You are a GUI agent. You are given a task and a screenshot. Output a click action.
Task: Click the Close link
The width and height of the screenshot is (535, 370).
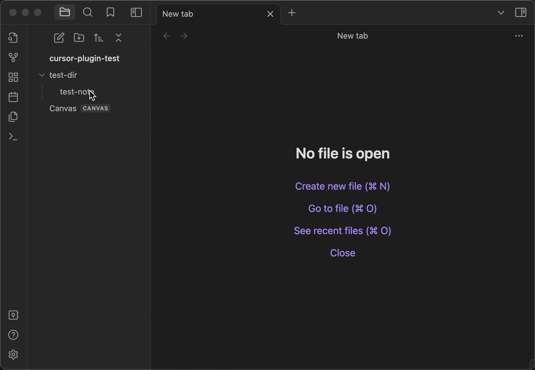(342, 253)
